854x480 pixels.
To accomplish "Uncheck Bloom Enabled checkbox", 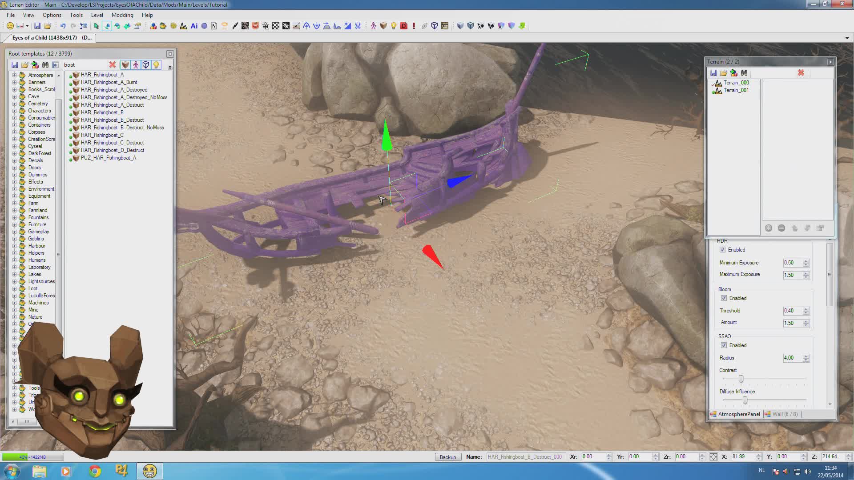I will coord(724,298).
